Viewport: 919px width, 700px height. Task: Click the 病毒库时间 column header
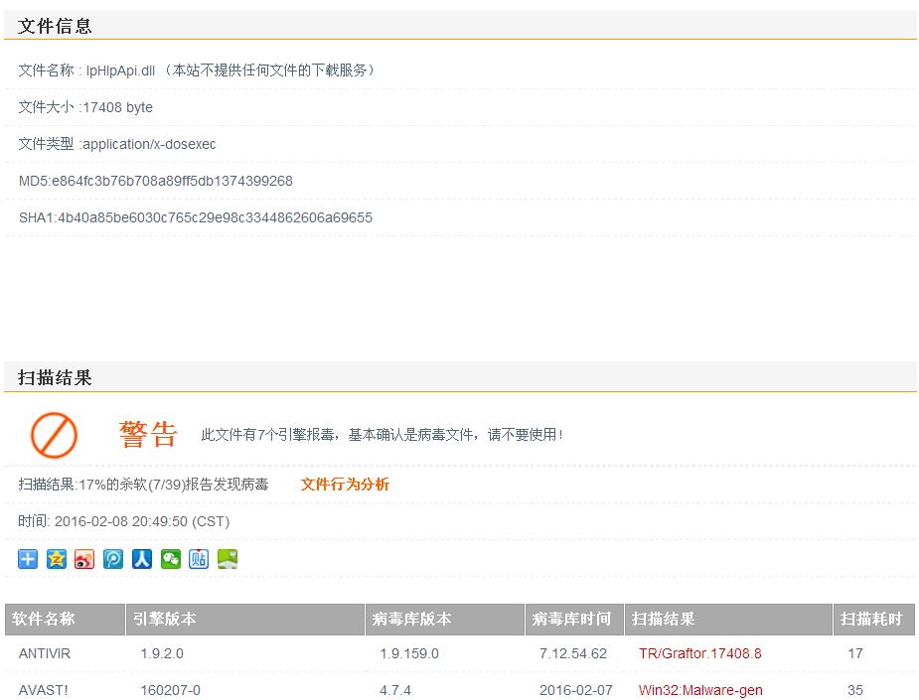(x=574, y=620)
